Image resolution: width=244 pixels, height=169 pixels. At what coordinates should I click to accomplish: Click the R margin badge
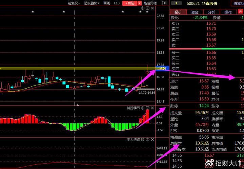176,3
